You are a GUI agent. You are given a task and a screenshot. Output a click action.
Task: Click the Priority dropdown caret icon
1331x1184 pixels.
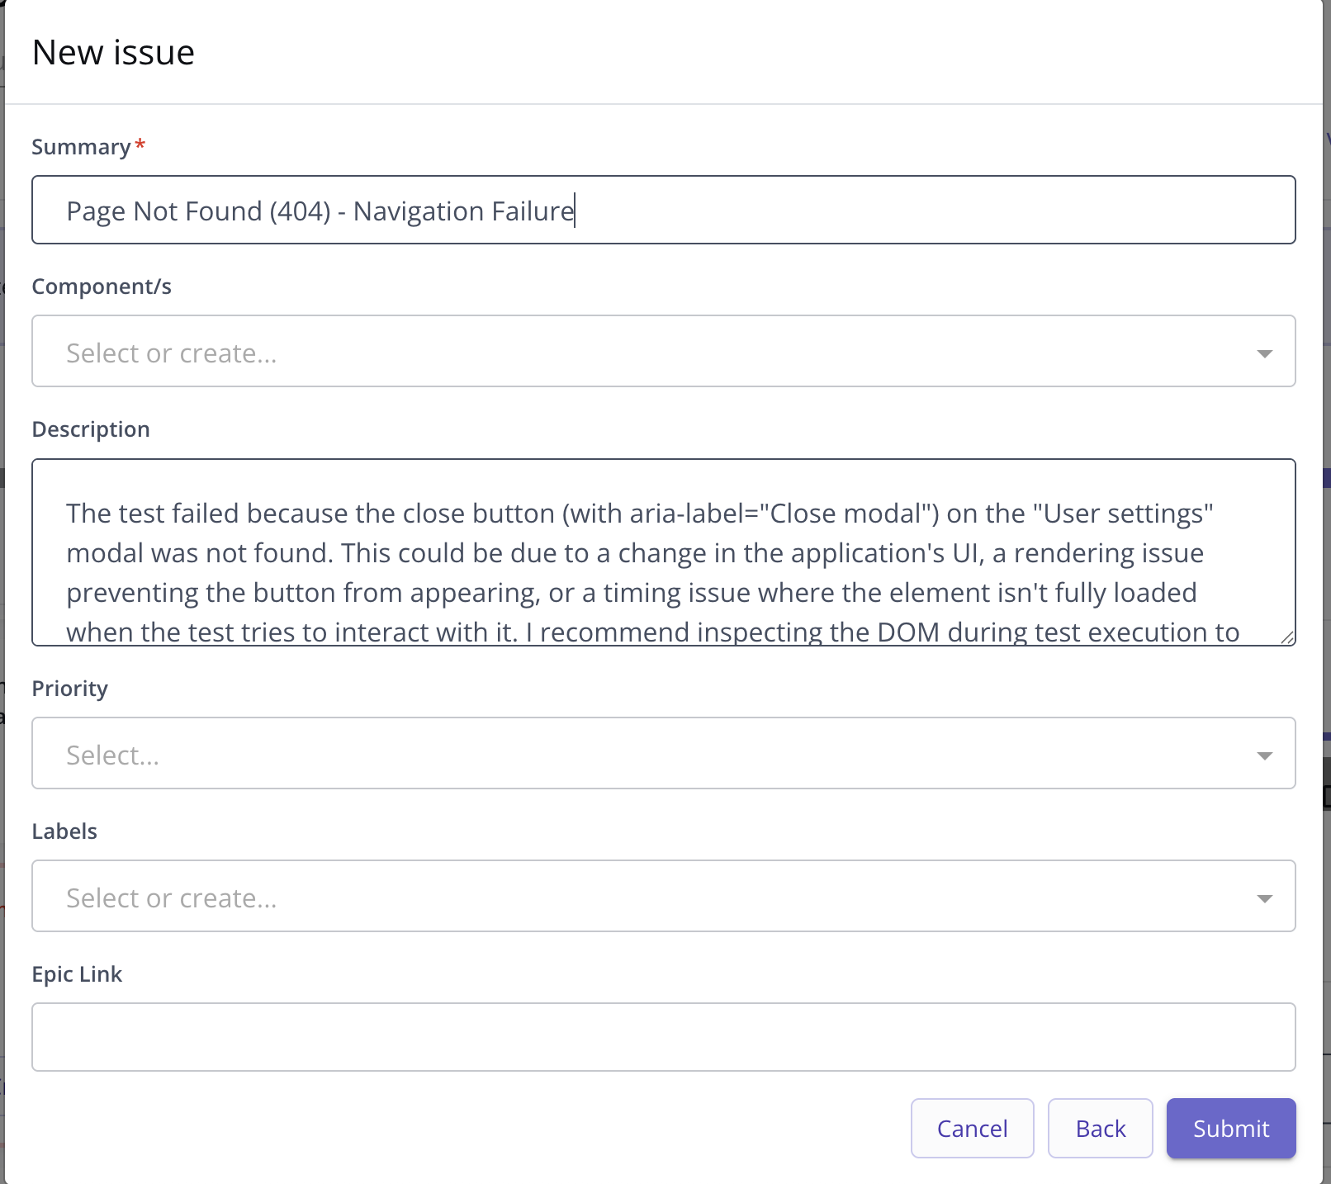pos(1263,755)
